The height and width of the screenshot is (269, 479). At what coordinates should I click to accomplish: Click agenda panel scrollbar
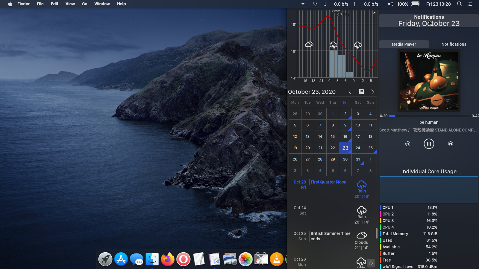point(377,233)
